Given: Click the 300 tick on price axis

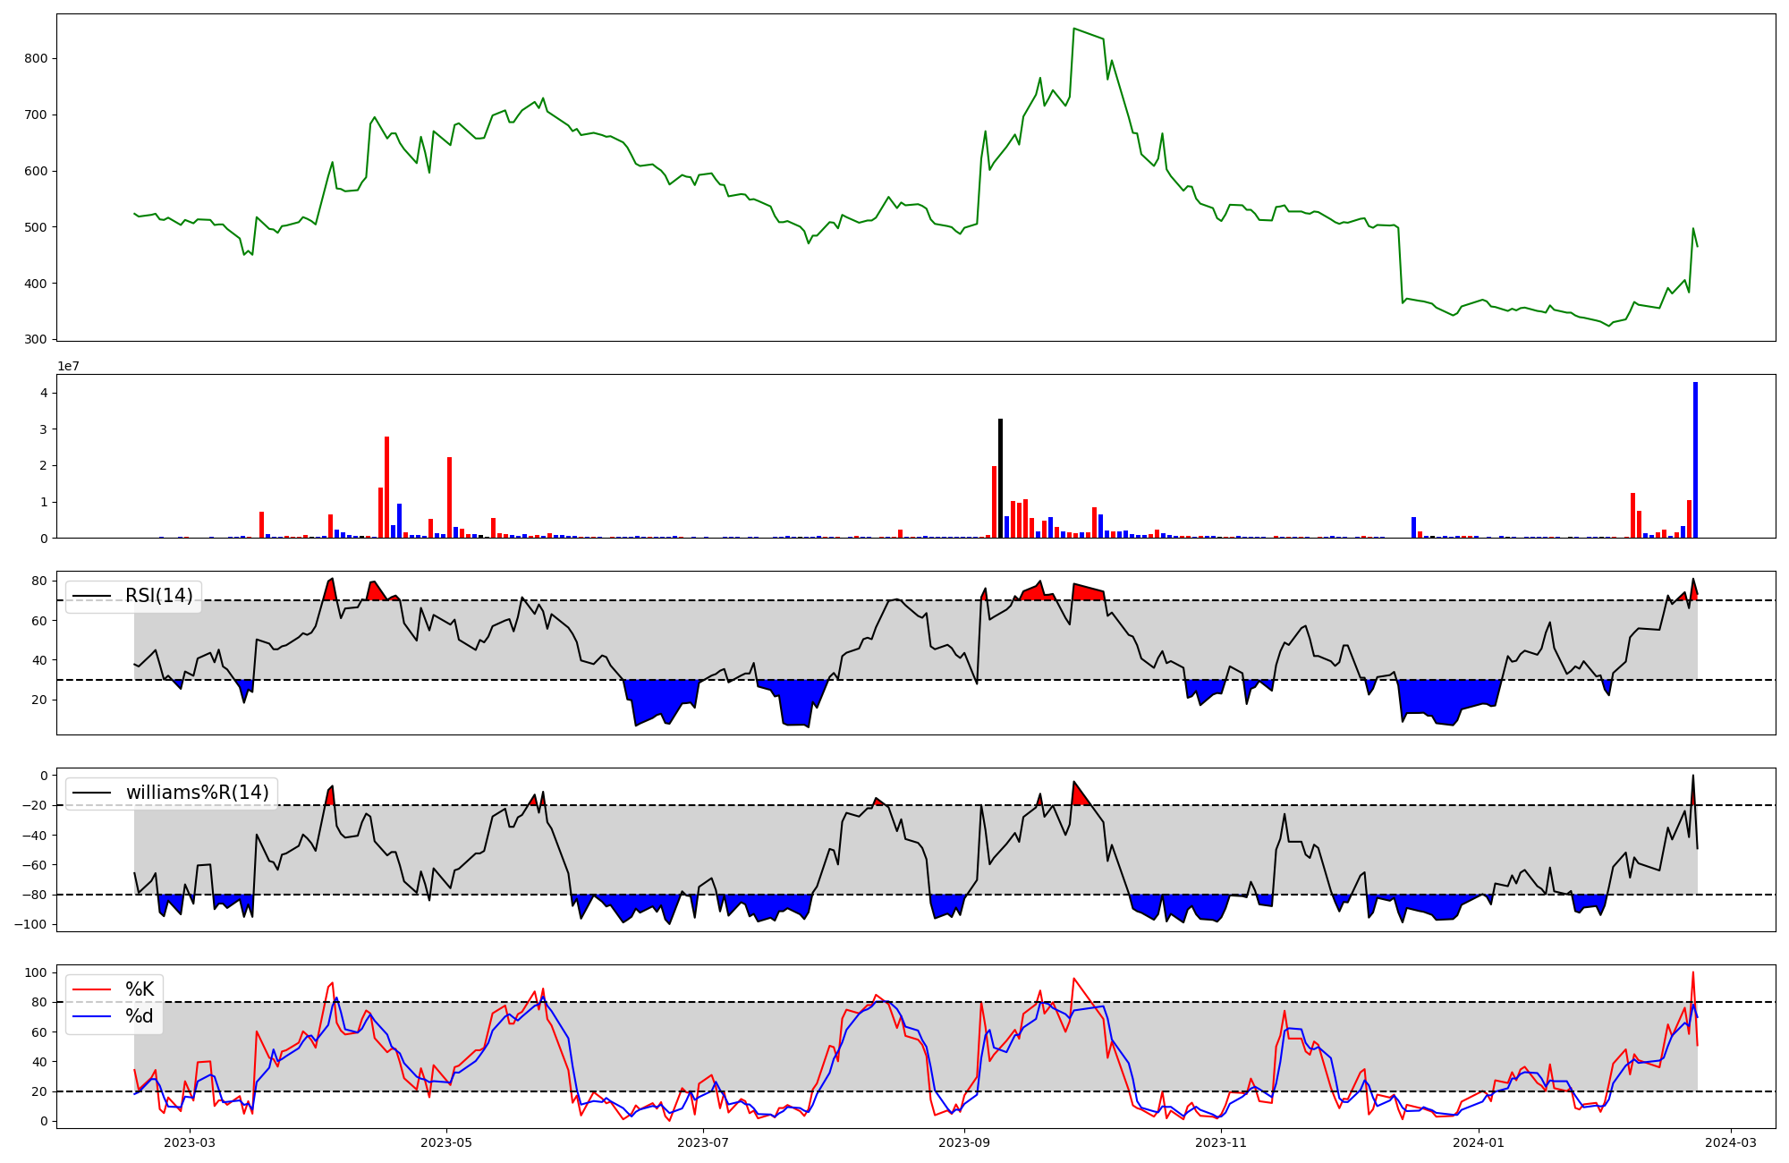Looking at the screenshot, I should [x=36, y=340].
